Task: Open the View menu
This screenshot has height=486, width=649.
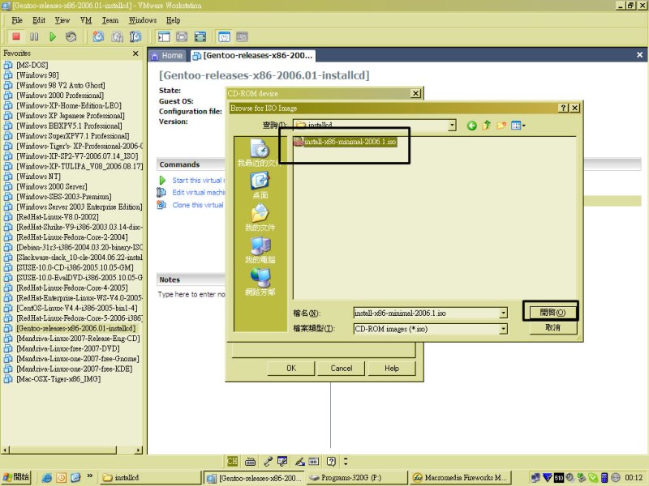Action: coord(62,20)
